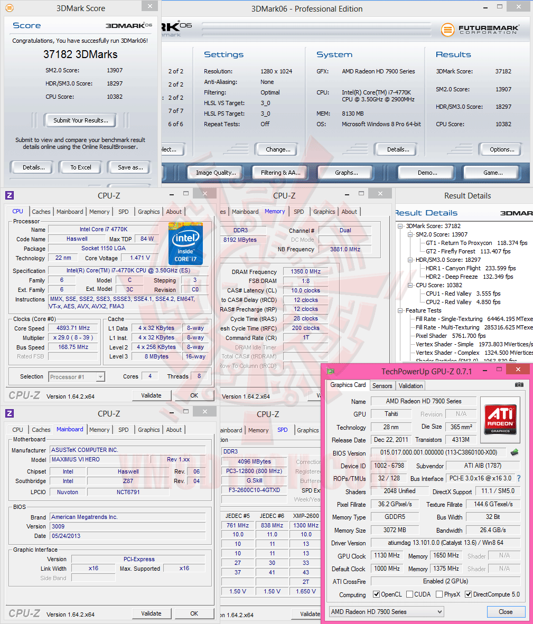Toggle the OpenCL checkbox in GPU-Z
The width and height of the screenshot is (533, 624).
376,594
